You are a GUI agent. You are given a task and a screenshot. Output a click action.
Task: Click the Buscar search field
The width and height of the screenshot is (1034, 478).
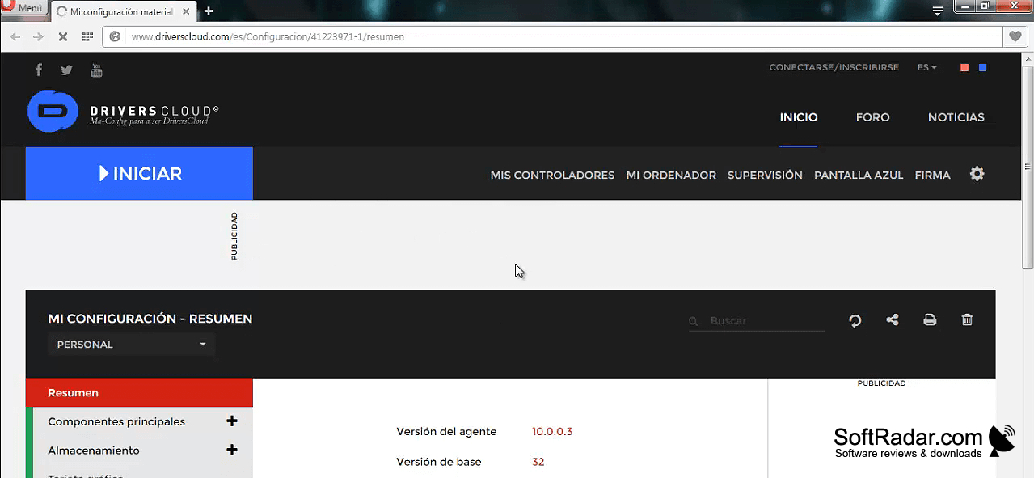coord(756,321)
